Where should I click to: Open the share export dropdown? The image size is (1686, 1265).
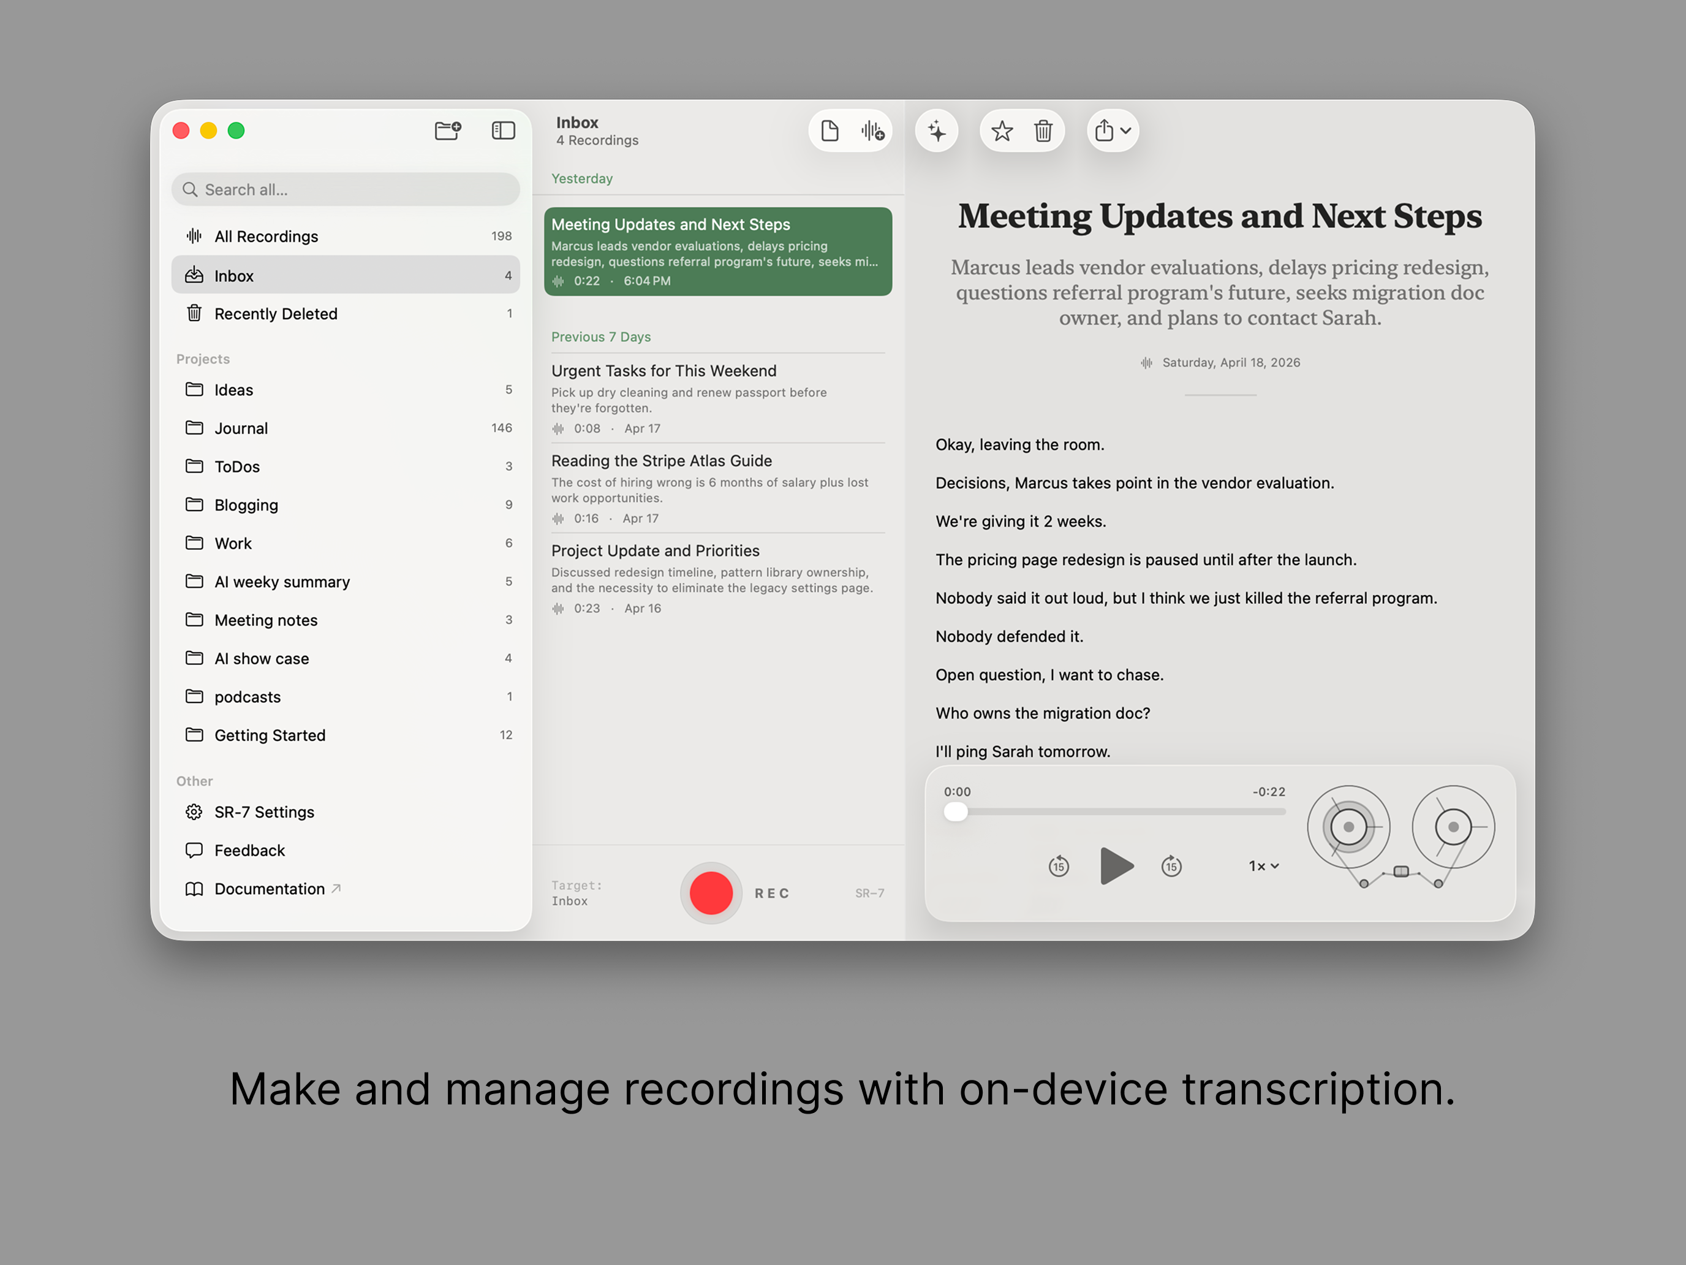pos(1113,131)
